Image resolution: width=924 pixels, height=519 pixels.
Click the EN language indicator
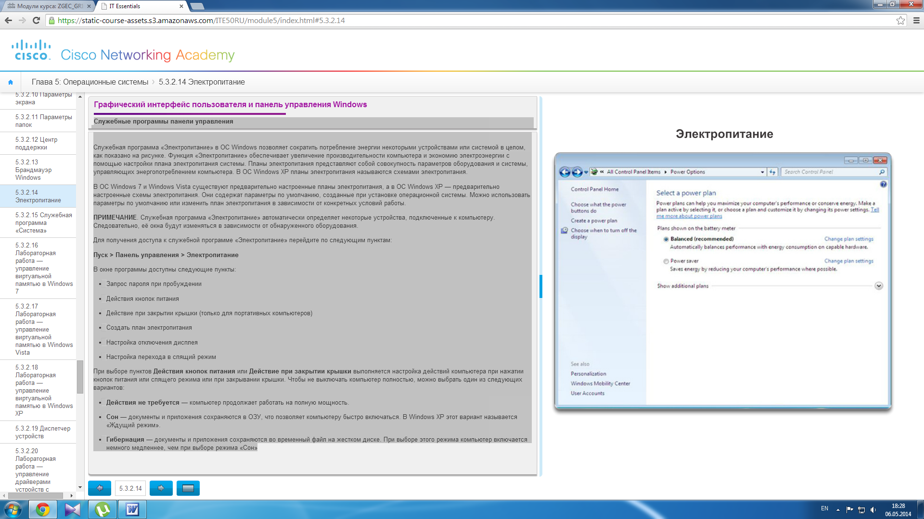[824, 508]
